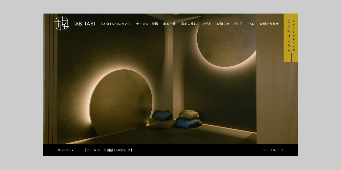The width and height of the screenshot is (341, 170).
Task: Go to 町家一覧 in the navigation
Action: (169, 24)
